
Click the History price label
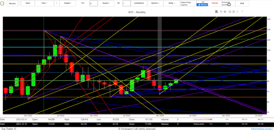(199, 124)
